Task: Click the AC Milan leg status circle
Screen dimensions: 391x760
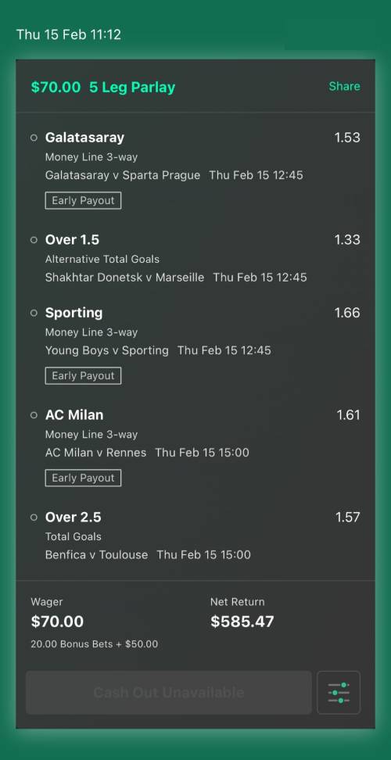Action: (34, 415)
